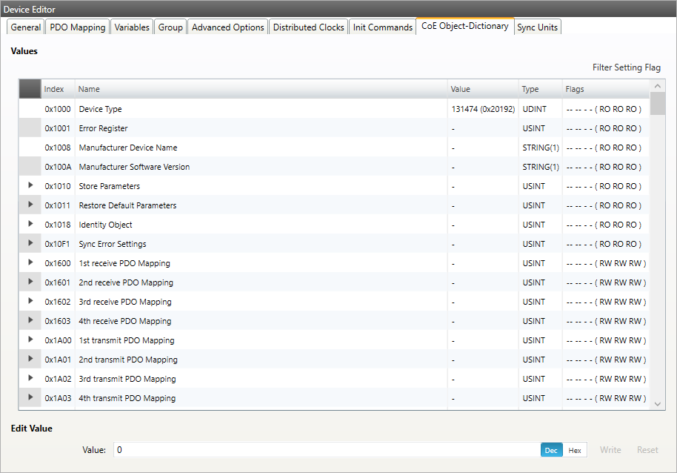Expand the Restore Default Parameters entry
Image resolution: width=677 pixels, height=473 pixels.
30,205
